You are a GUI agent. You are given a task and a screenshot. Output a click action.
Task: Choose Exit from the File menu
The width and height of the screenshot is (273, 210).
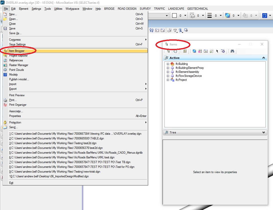click(x=75, y=183)
